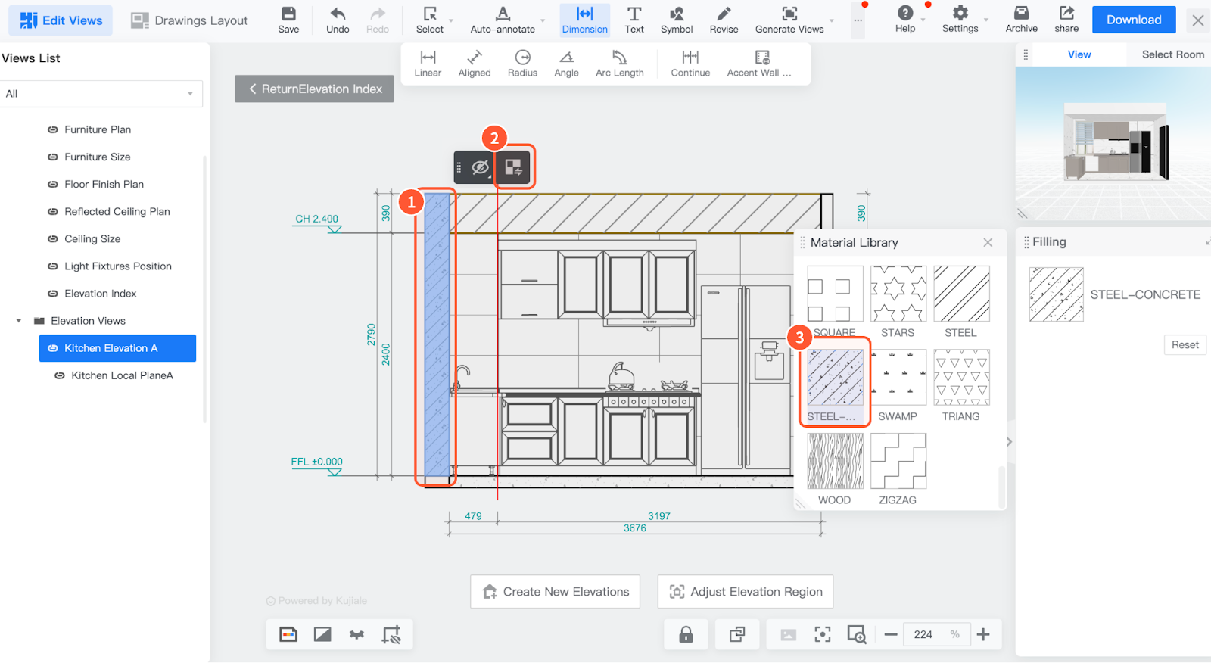
Task: Switch to the Select Room tab
Action: tap(1172, 54)
